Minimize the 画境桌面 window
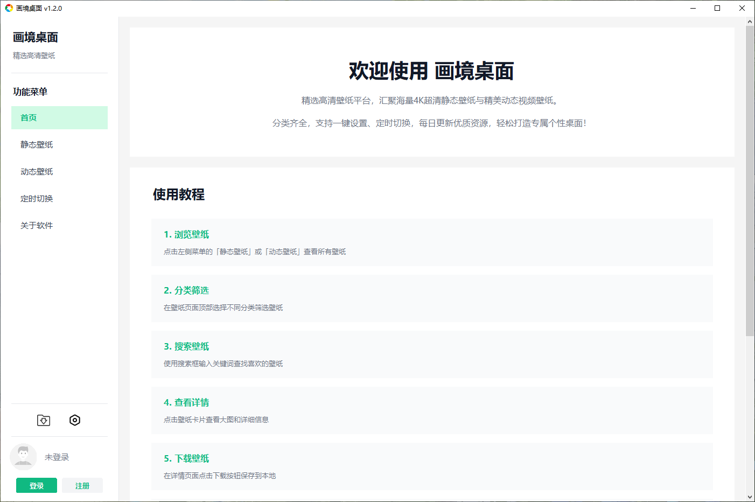The image size is (755, 502). point(693,8)
